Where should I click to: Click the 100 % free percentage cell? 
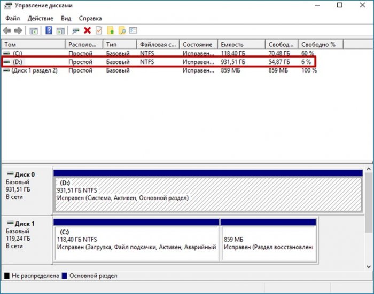click(x=309, y=70)
